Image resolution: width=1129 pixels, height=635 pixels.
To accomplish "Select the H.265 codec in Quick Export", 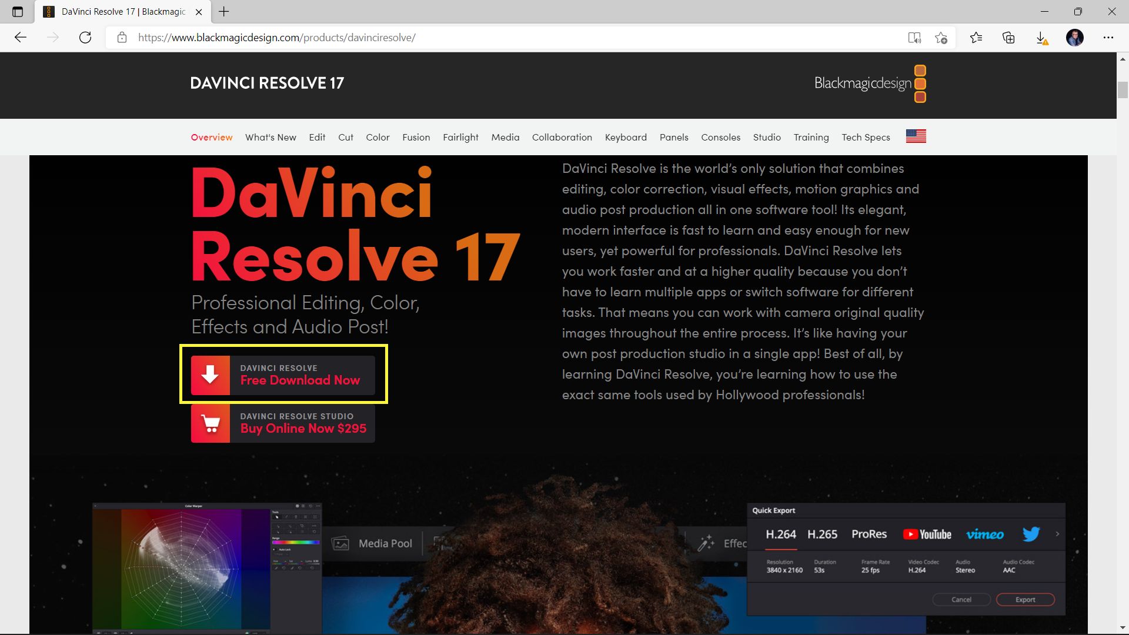I will click(823, 534).
